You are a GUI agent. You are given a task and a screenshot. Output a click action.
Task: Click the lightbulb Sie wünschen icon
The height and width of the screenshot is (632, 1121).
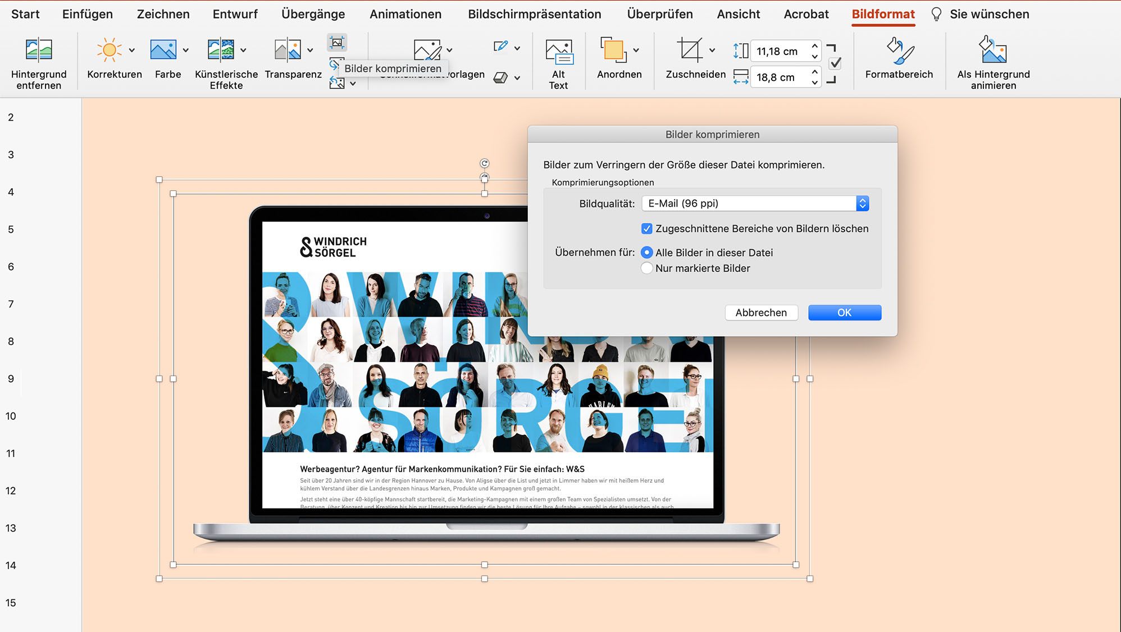(936, 14)
